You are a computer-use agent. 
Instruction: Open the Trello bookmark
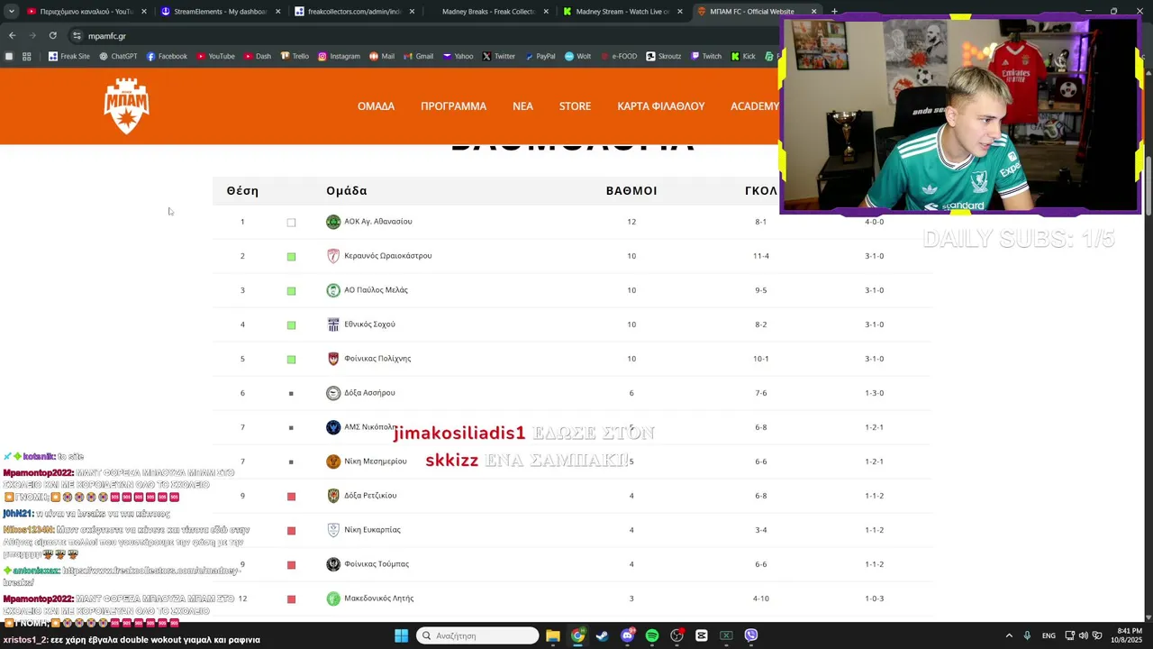click(295, 56)
